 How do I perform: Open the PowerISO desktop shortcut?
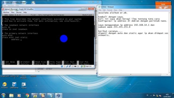coord(5,85)
